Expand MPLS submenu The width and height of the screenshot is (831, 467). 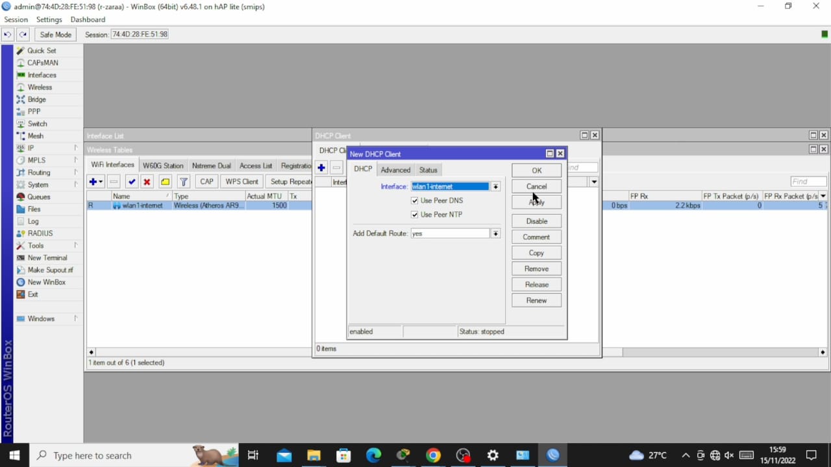(76, 160)
